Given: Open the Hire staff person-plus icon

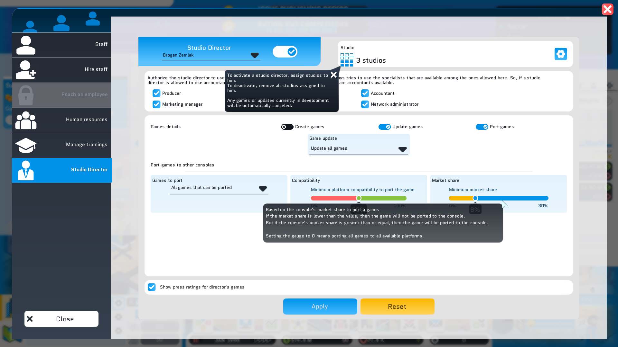Looking at the screenshot, I should point(26,70).
